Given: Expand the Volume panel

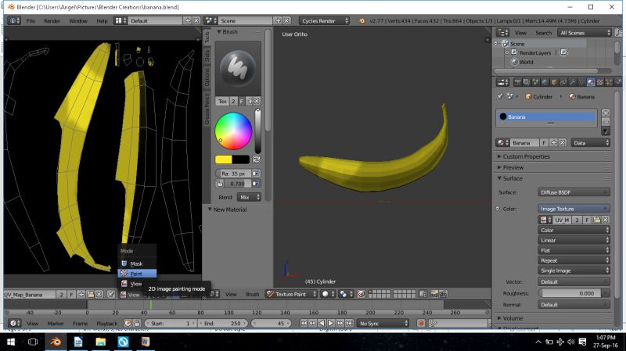Looking at the screenshot, I should click(x=513, y=318).
